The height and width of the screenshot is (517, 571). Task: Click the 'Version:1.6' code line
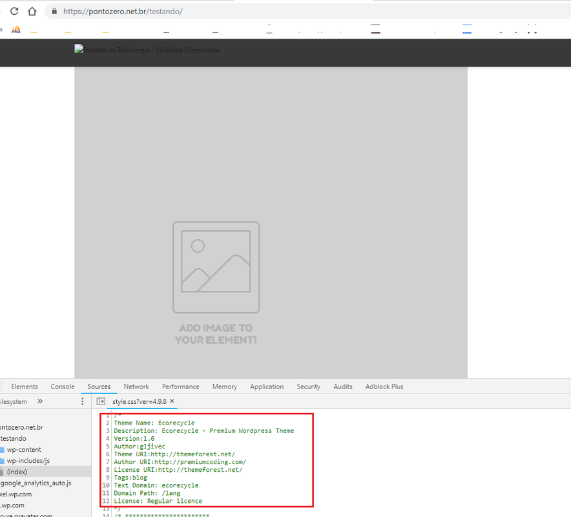[134, 439]
